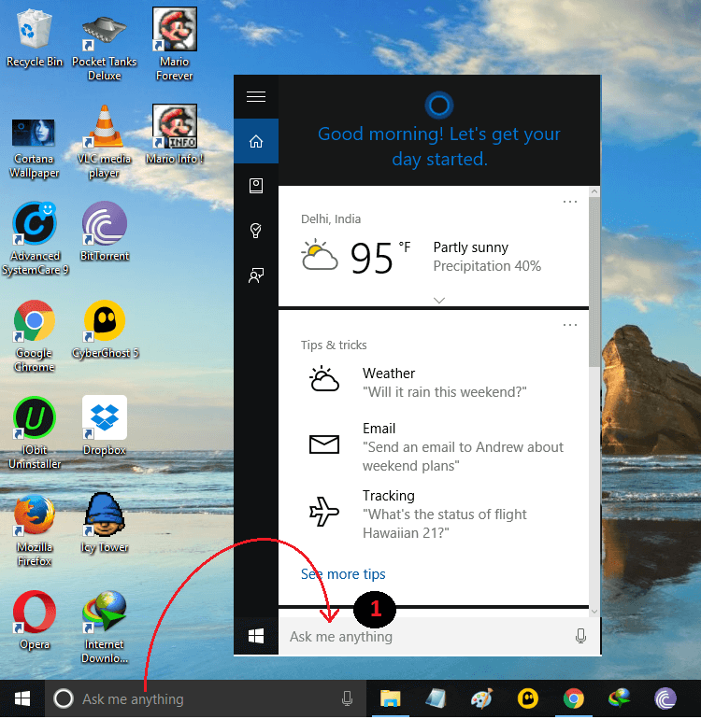The width and height of the screenshot is (701, 719).
Task: Launch Icy Tower desktop shortcut
Action: tap(105, 523)
